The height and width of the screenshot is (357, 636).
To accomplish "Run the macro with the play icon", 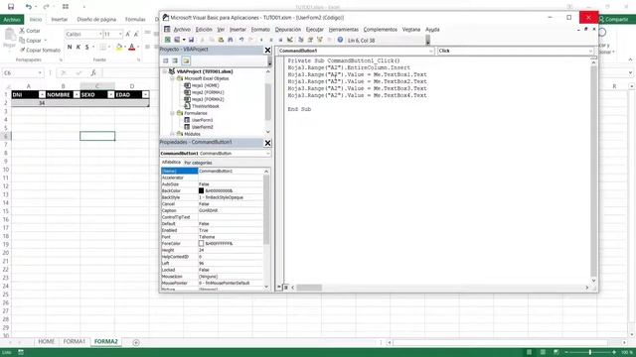I will point(261,40).
